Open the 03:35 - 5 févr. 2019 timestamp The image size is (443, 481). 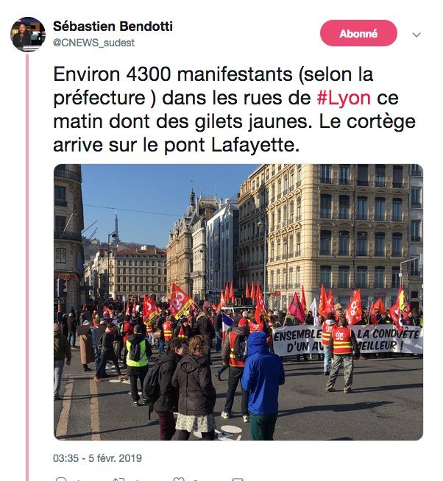(97, 458)
